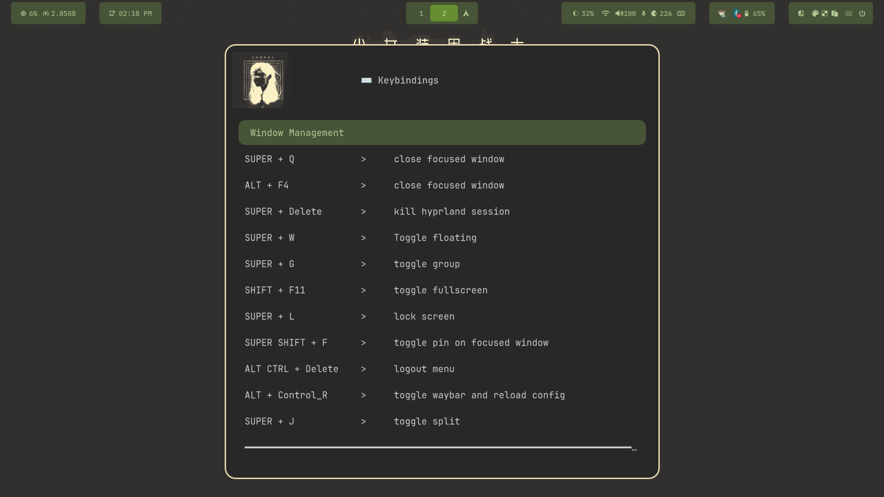
Task: Select the Toggle floating entry
Action: click(442, 237)
